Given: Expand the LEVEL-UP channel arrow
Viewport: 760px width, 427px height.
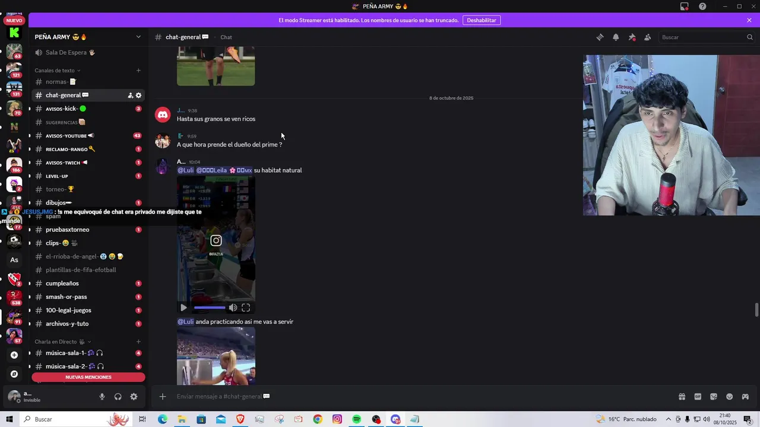Looking at the screenshot, I should [30, 176].
